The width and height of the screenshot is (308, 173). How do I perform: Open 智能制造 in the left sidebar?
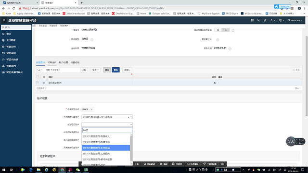(x=11, y=53)
